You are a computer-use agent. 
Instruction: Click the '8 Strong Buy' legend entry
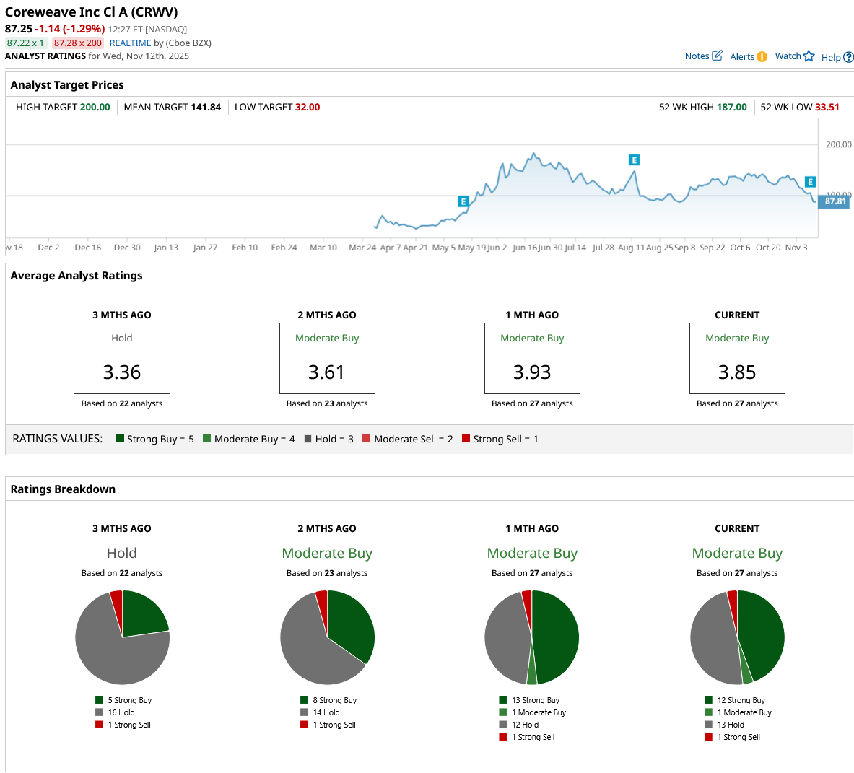click(x=328, y=700)
